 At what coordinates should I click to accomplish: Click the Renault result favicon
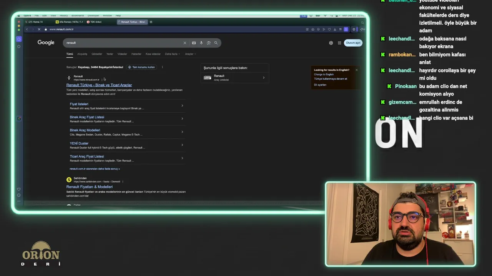tap(69, 78)
